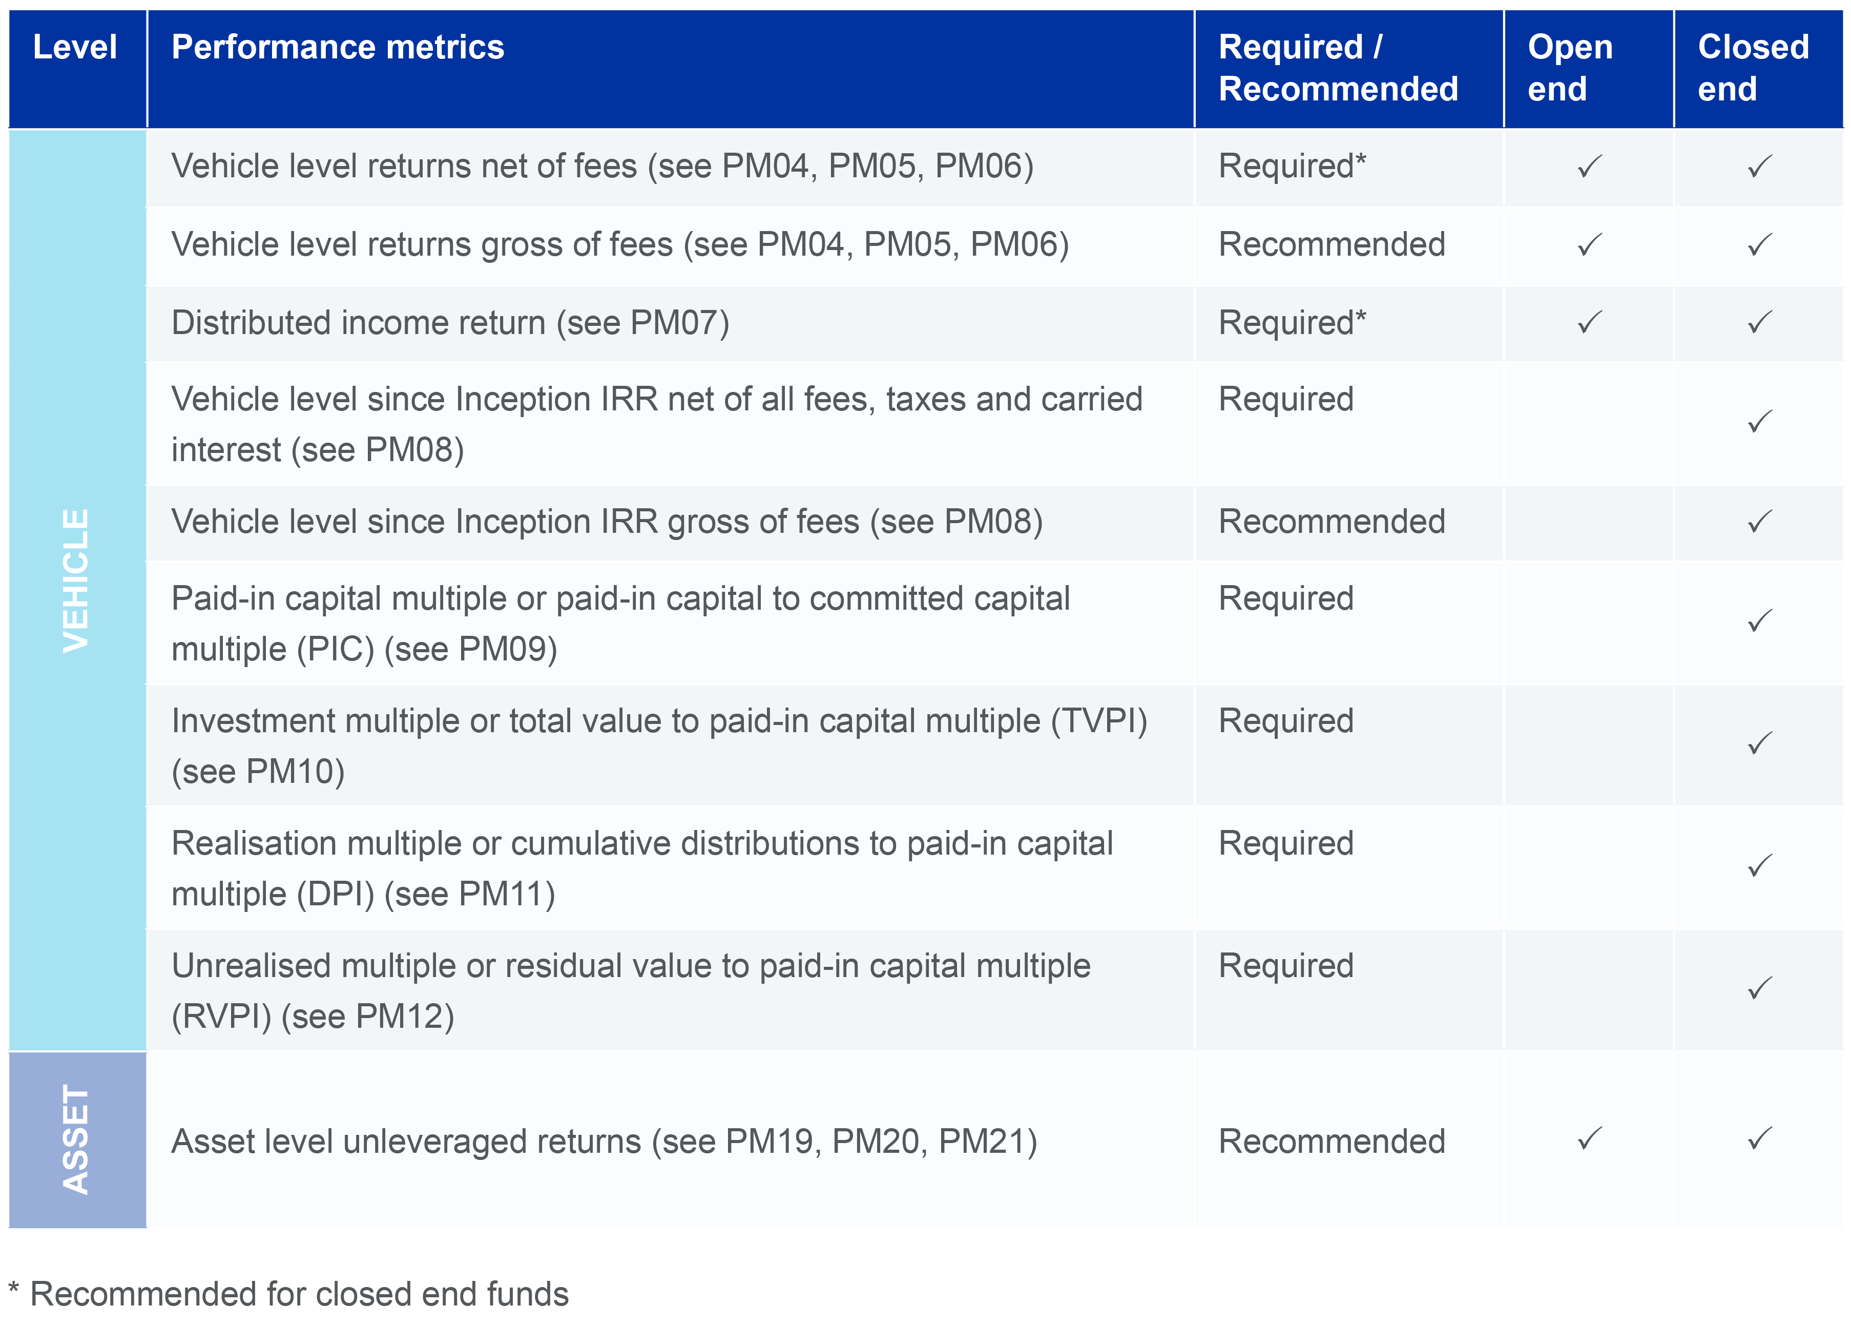
Task: Click the vertical ASSET level label
Action: click(x=76, y=1139)
